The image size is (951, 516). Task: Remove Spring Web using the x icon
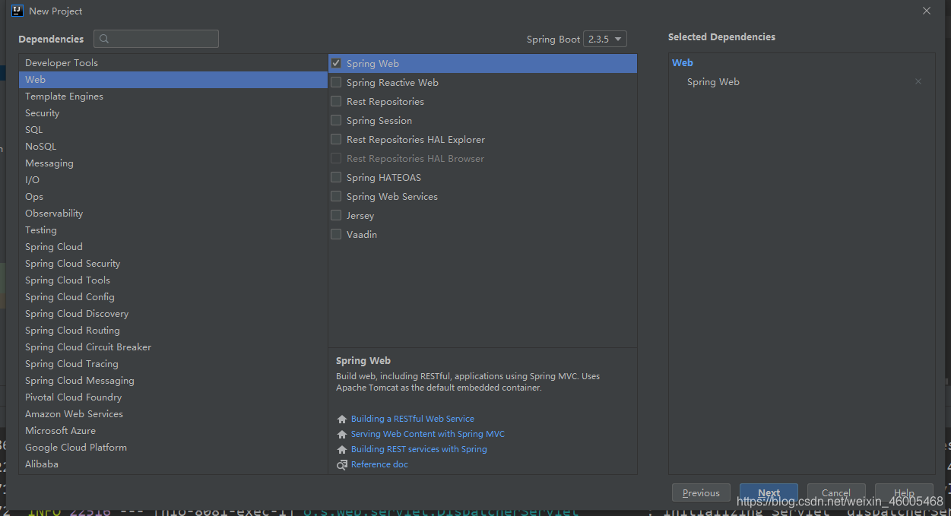pos(918,81)
